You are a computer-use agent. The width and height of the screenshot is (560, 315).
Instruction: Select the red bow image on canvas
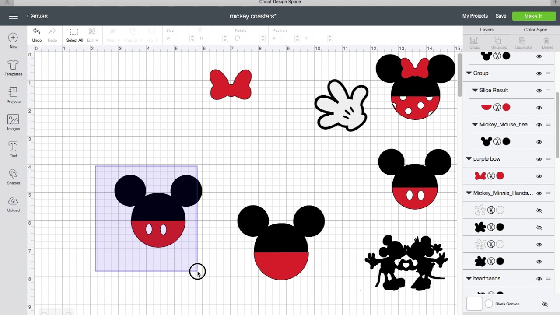(x=231, y=84)
